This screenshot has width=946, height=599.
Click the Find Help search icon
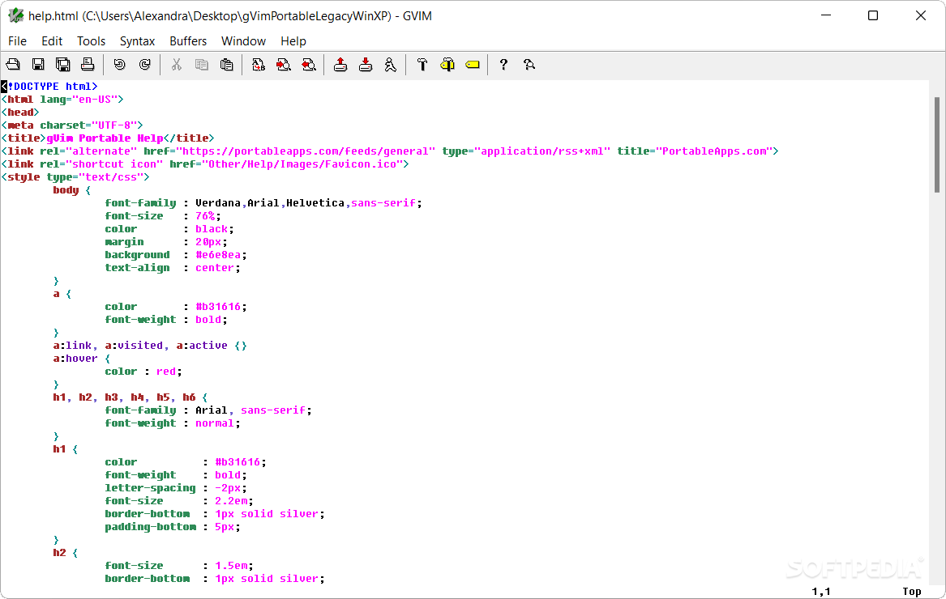point(529,65)
